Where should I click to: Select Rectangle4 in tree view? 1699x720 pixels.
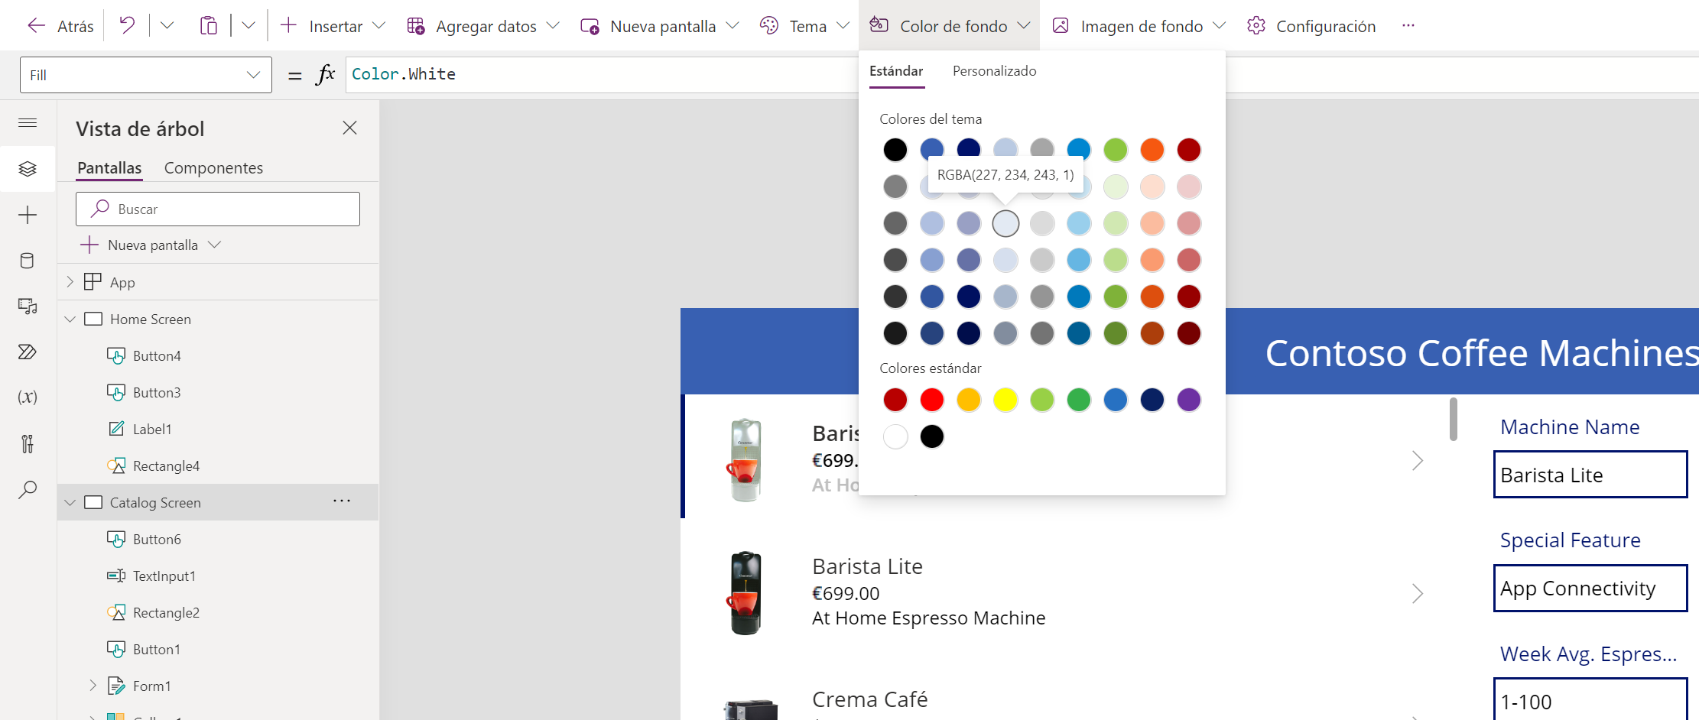click(166, 465)
